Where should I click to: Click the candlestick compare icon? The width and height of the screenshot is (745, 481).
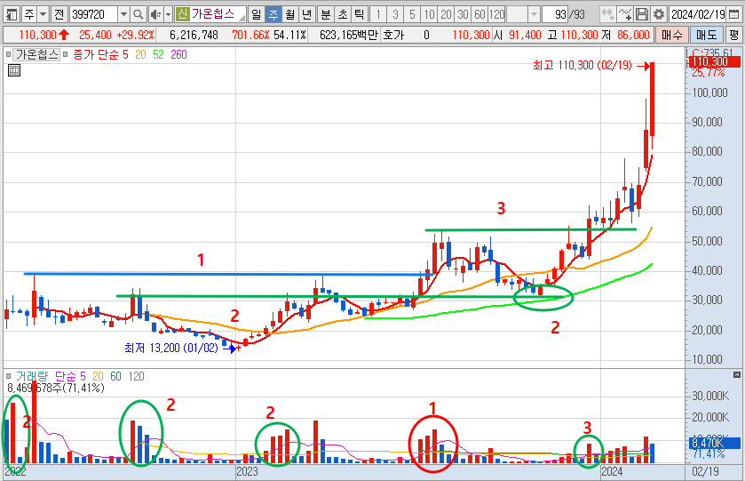(x=607, y=15)
